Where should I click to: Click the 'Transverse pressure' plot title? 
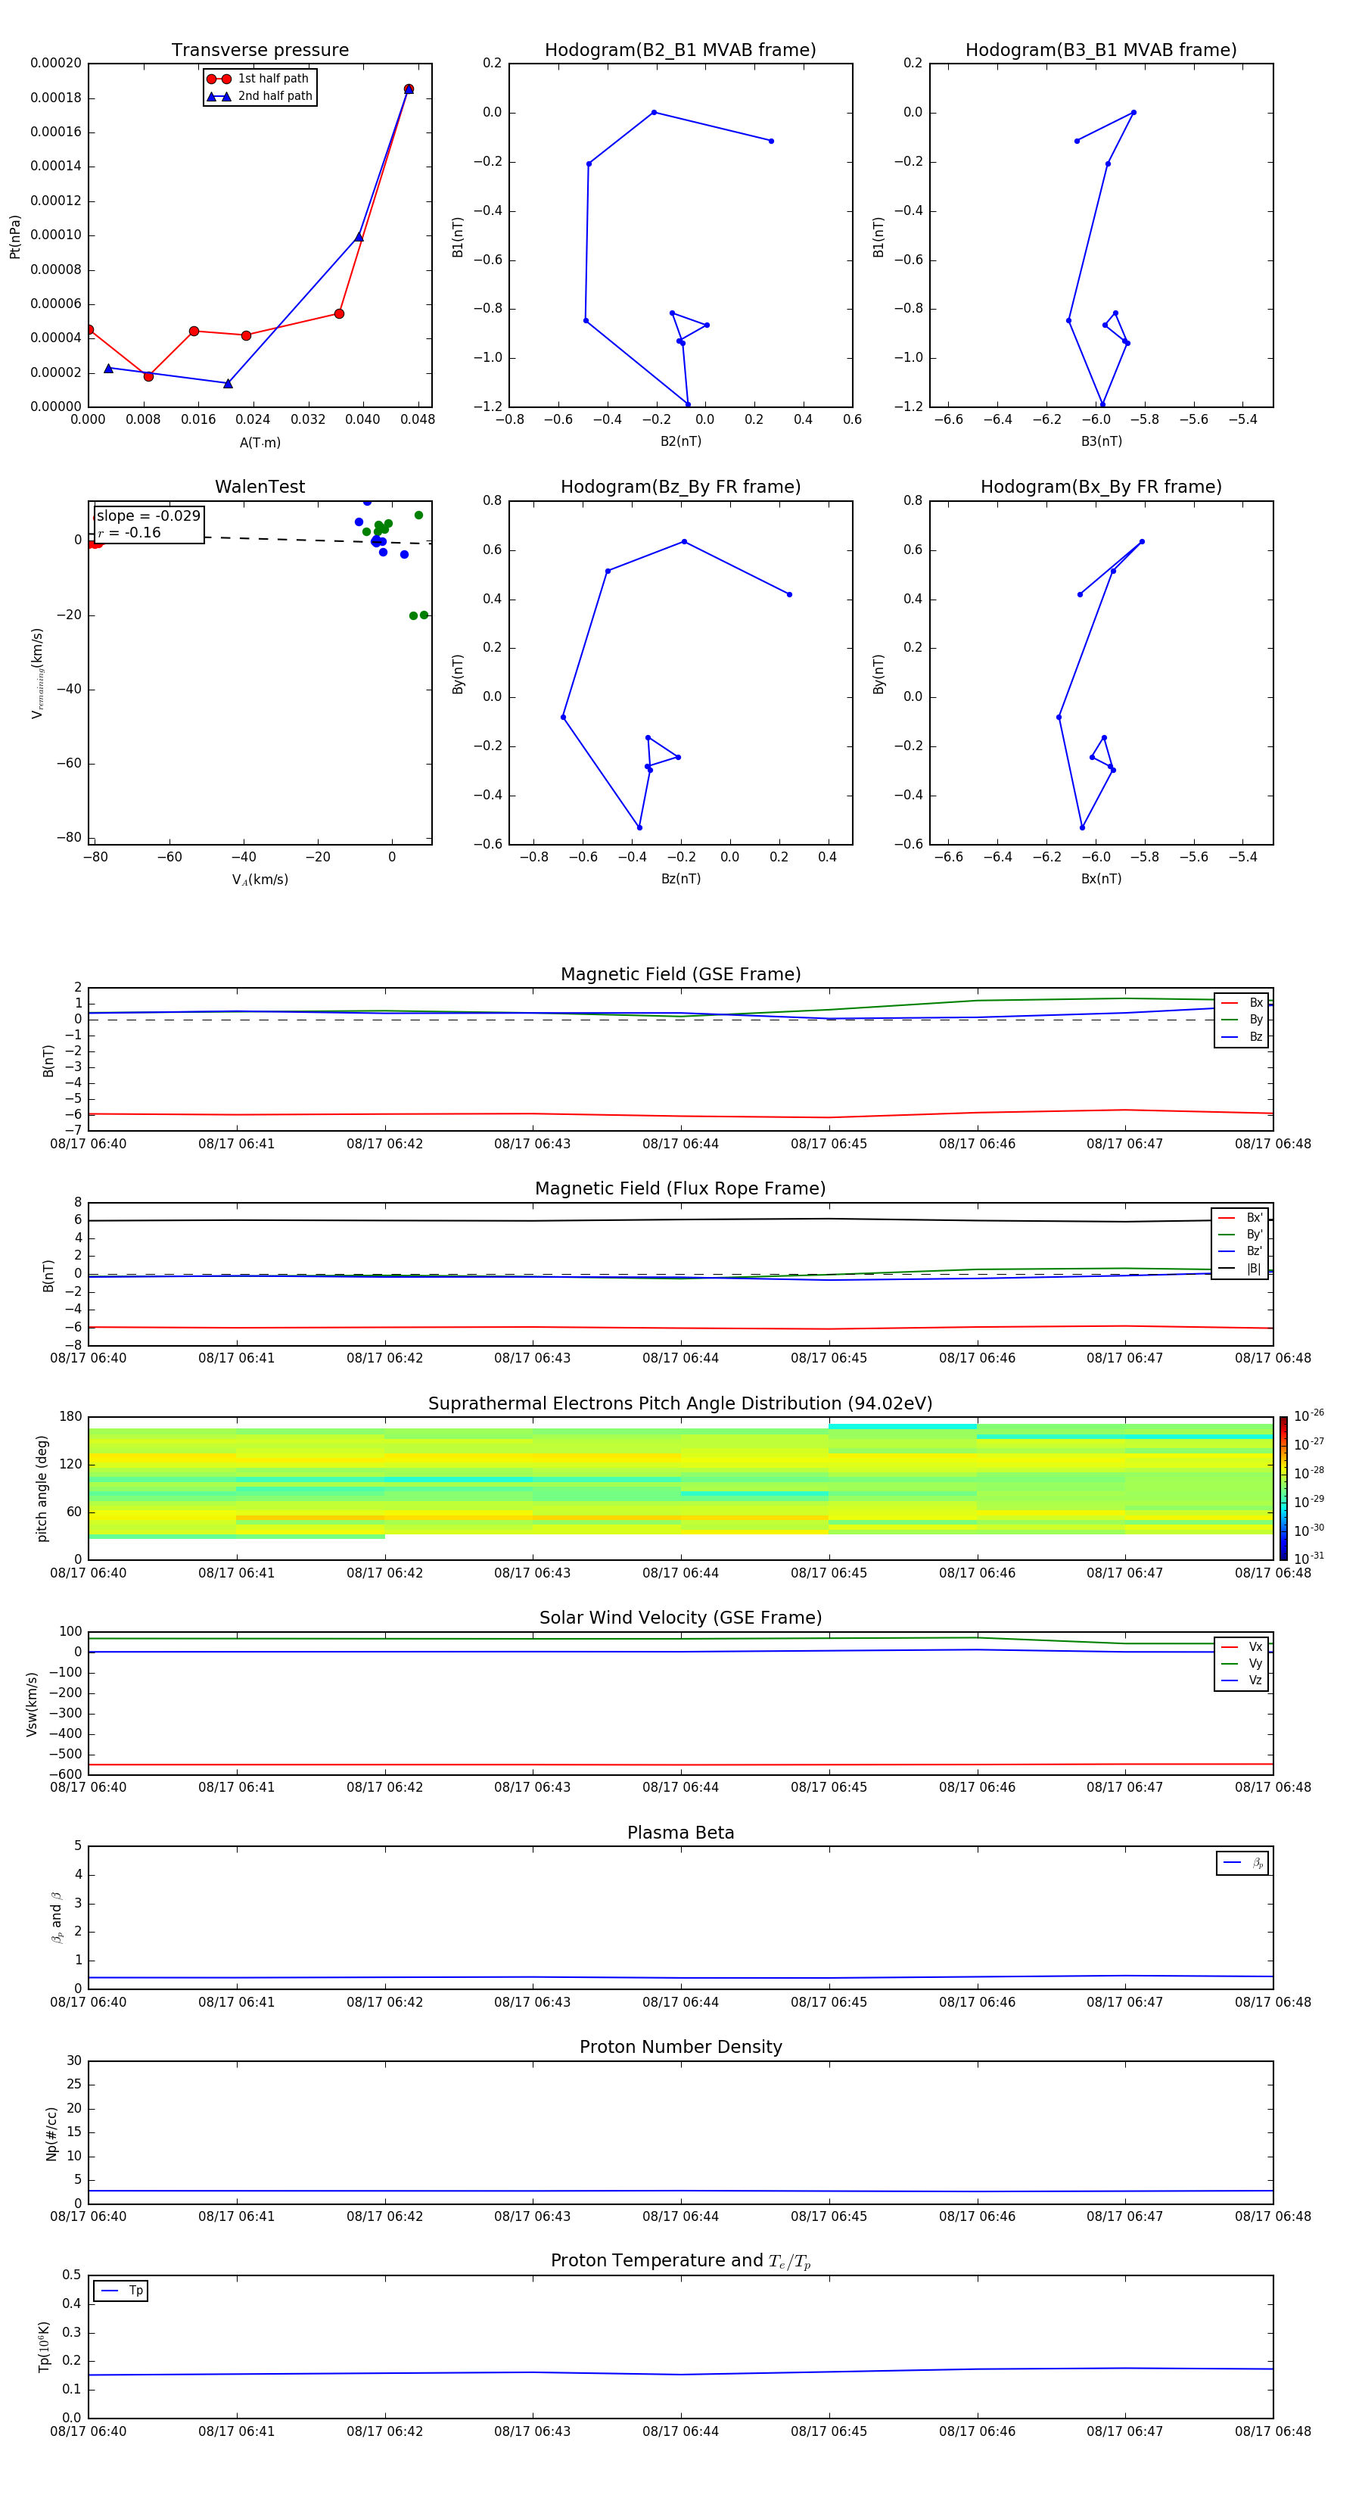(x=260, y=51)
